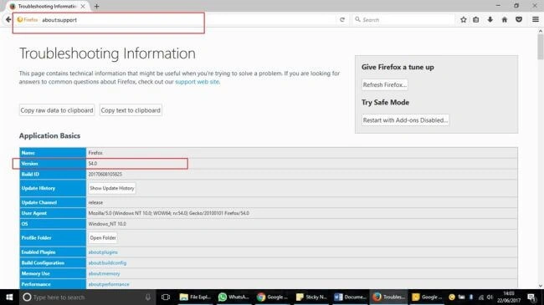
Task: Switch to the Firefox Troubleshooting taskbar item
Action: pyautogui.click(x=388, y=297)
